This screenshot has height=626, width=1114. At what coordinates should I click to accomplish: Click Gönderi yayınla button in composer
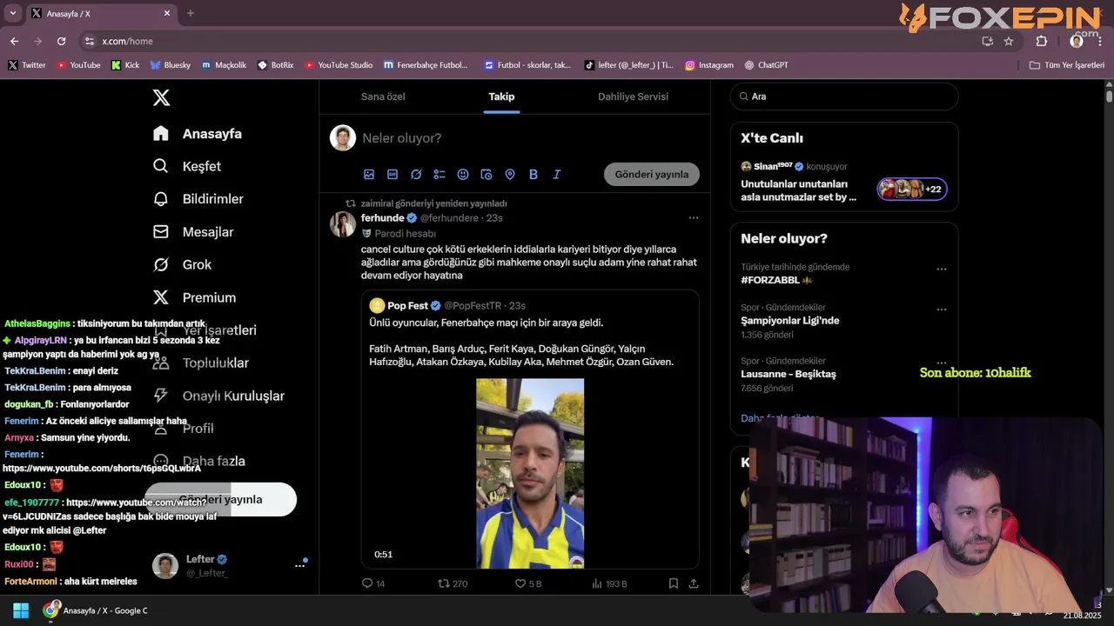pyautogui.click(x=652, y=174)
